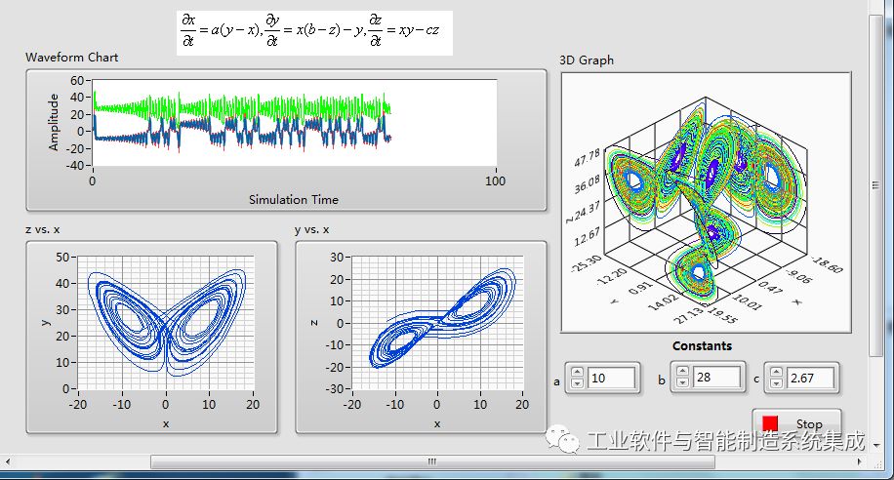This screenshot has width=894, height=480.
Task: Click the 'y vs. x' graph title
Action: click(x=312, y=229)
